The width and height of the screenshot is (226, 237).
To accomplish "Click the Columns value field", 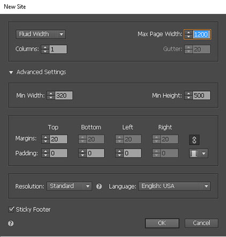I will click(x=58, y=49).
